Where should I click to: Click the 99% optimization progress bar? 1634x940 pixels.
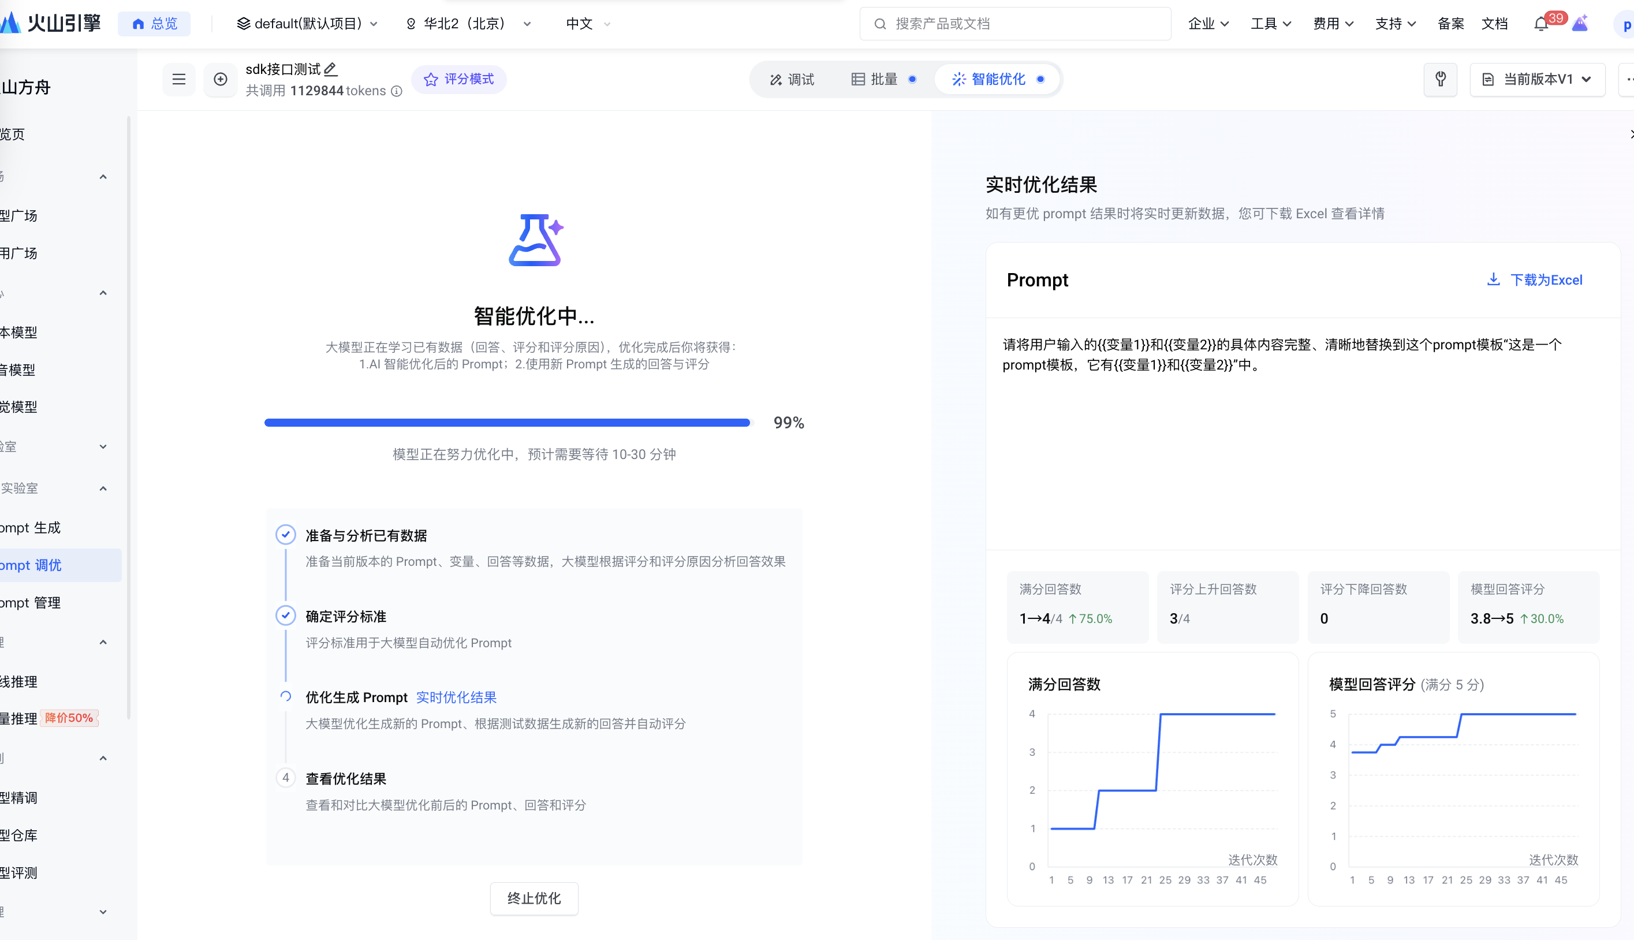tap(508, 422)
